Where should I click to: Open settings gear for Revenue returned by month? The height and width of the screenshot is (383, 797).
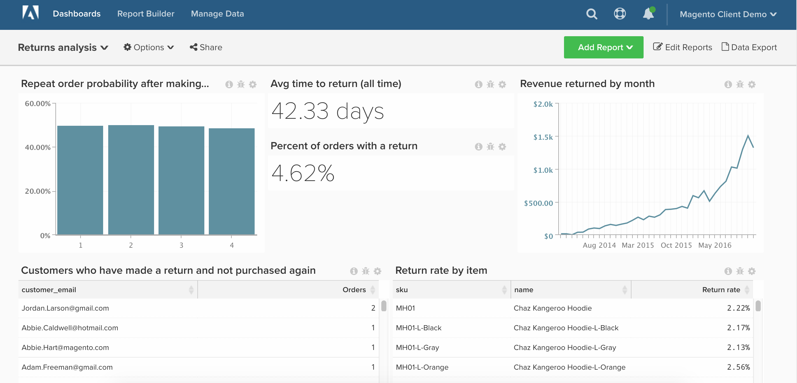(x=752, y=84)
